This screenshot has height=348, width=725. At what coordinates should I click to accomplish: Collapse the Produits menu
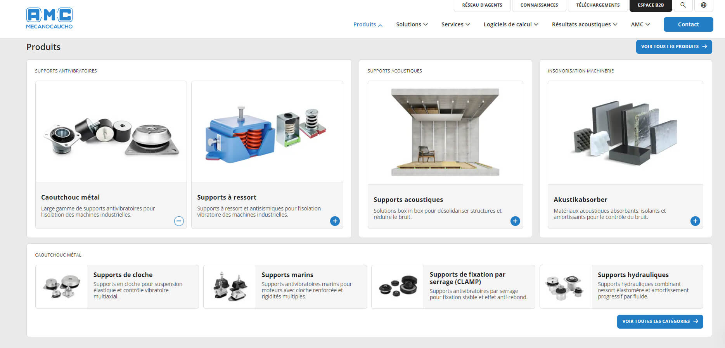coord(368,24)
